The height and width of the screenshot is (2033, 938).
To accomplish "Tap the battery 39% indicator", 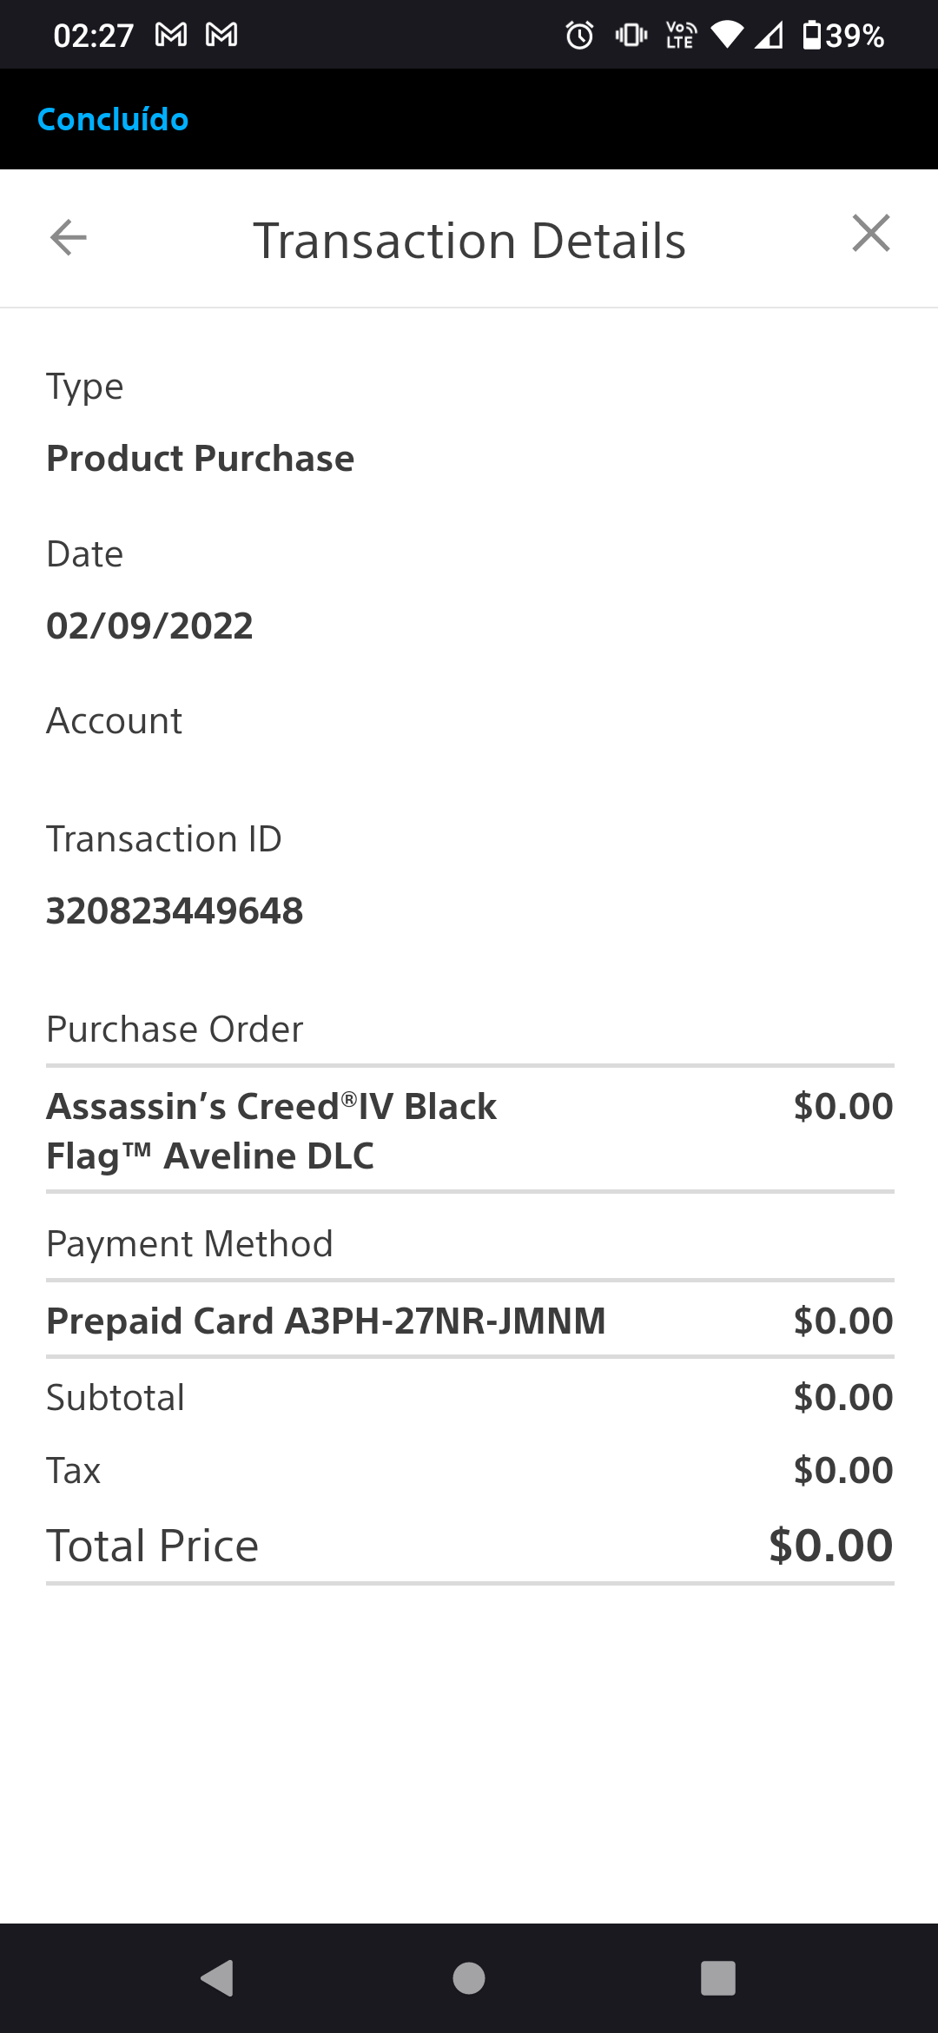I will tap(843, 35).
